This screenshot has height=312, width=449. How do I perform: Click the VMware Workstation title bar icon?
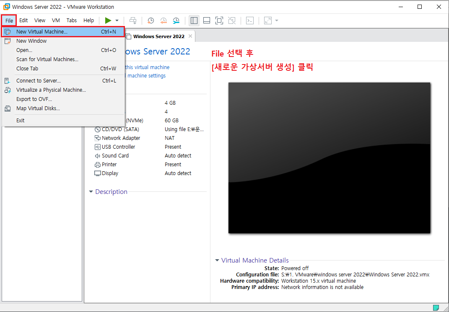(x=6, y=7)
